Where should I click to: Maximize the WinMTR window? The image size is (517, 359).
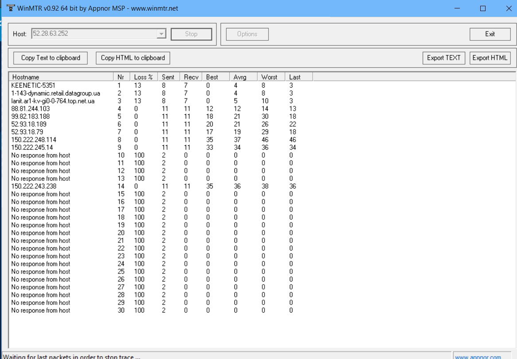(x=483, y=8)
